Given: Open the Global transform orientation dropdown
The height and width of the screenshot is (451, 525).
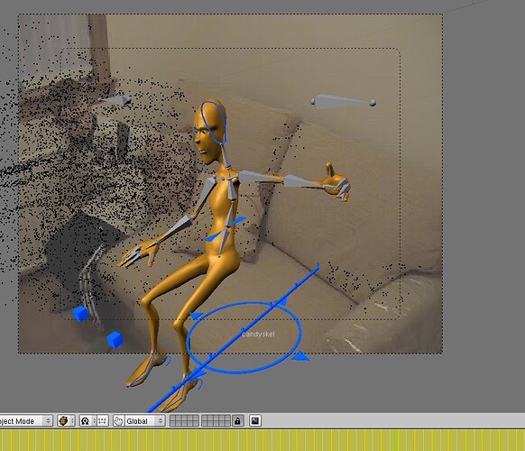Looking at the screenshot, I should click(144, 421).
